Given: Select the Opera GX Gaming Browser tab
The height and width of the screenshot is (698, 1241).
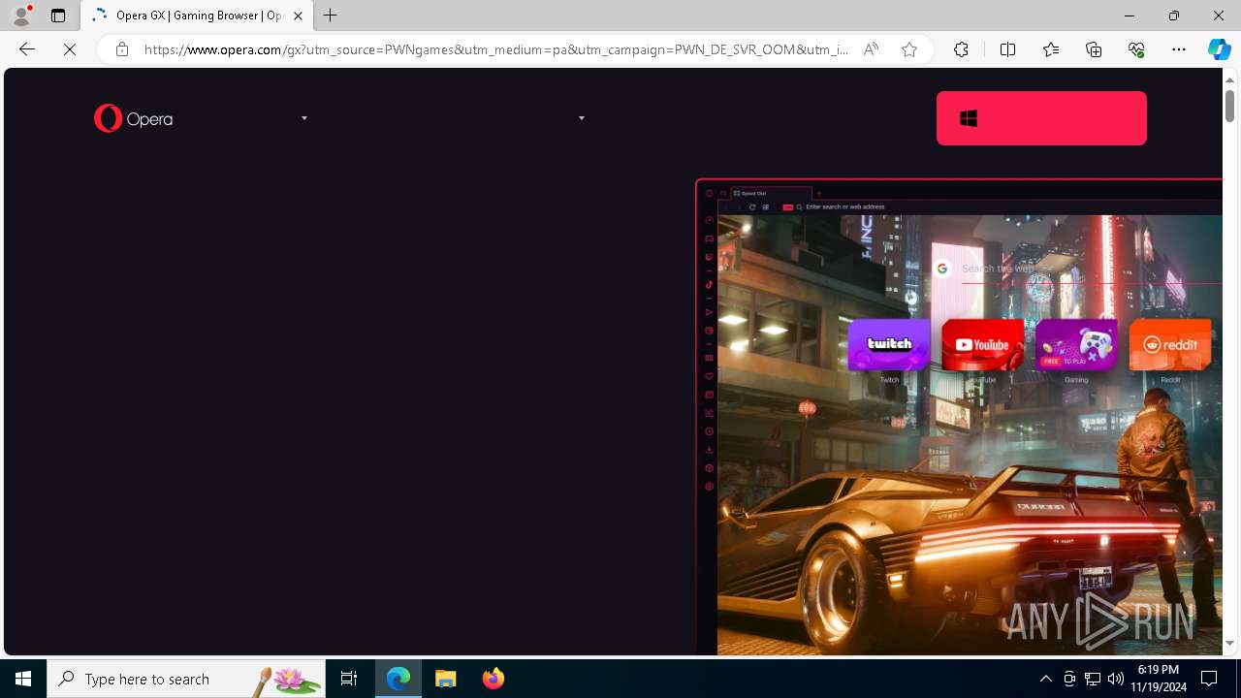Looking at the screenshot, I should (x=197, y=16).
